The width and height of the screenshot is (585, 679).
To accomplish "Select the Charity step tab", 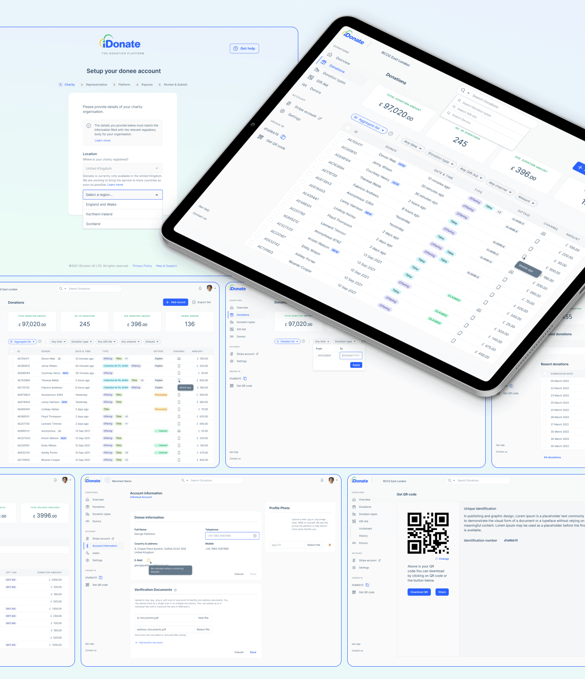I will (67, 84).
